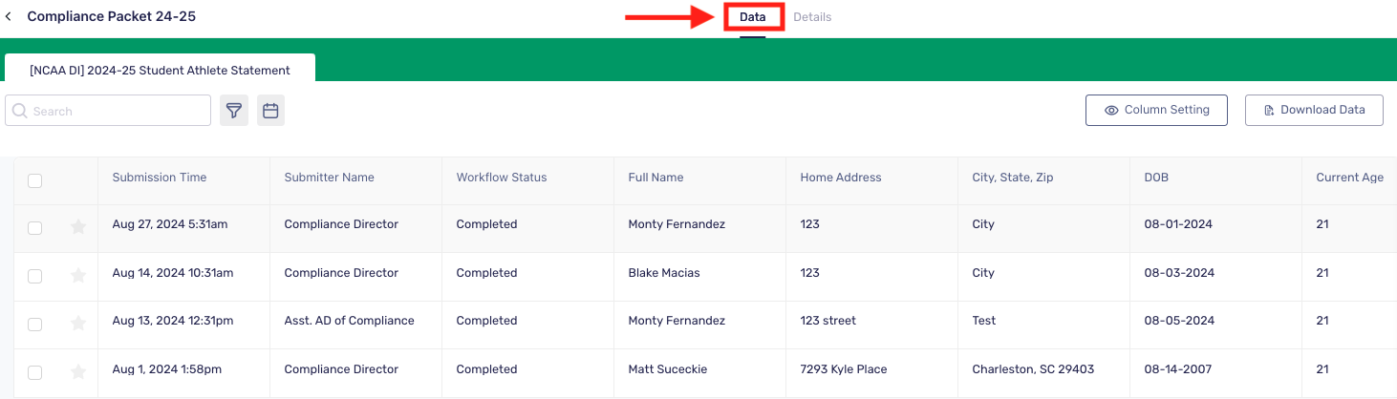Viewport: 1397px width, 399px height.
Task: Check the box for the Matt Suceckie row
Action: [x=35, y=372]
